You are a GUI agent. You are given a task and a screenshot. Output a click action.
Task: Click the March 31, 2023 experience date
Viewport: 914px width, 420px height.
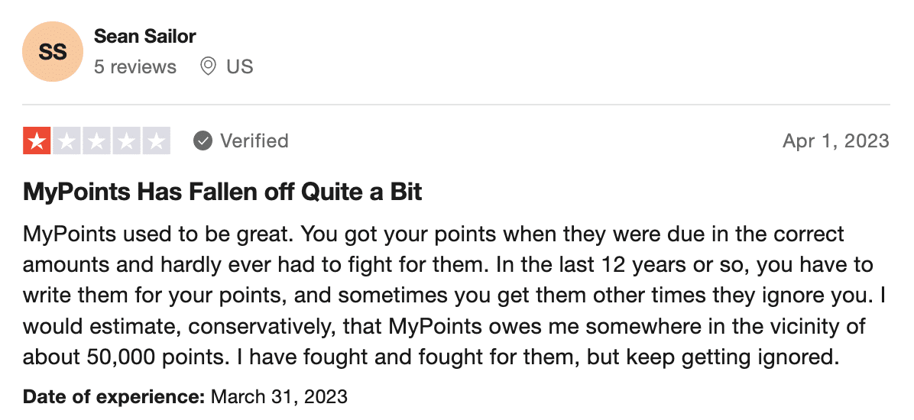tap(279, 397)
